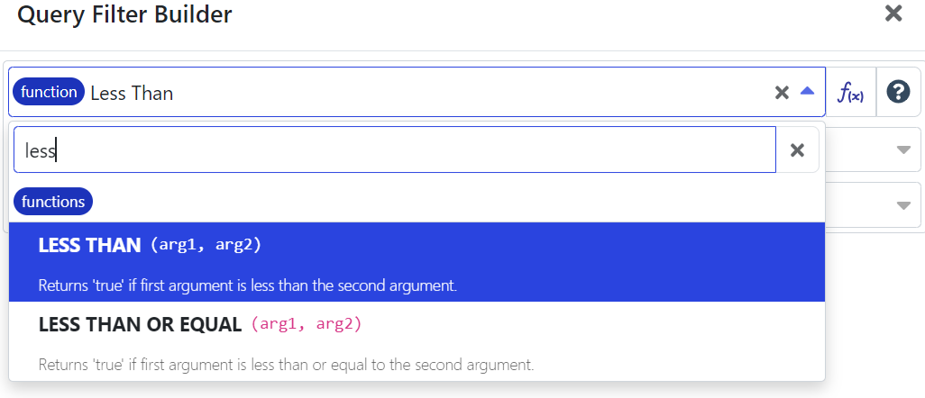925x398 pixels.
Task: Select the LESS THAN function option
Action: (x=90, y=245)
